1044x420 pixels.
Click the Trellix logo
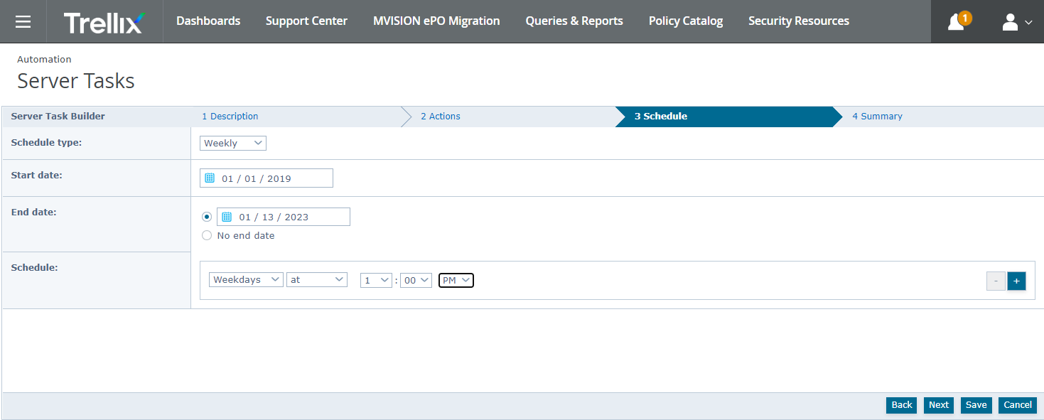click(x=104, y=22)
